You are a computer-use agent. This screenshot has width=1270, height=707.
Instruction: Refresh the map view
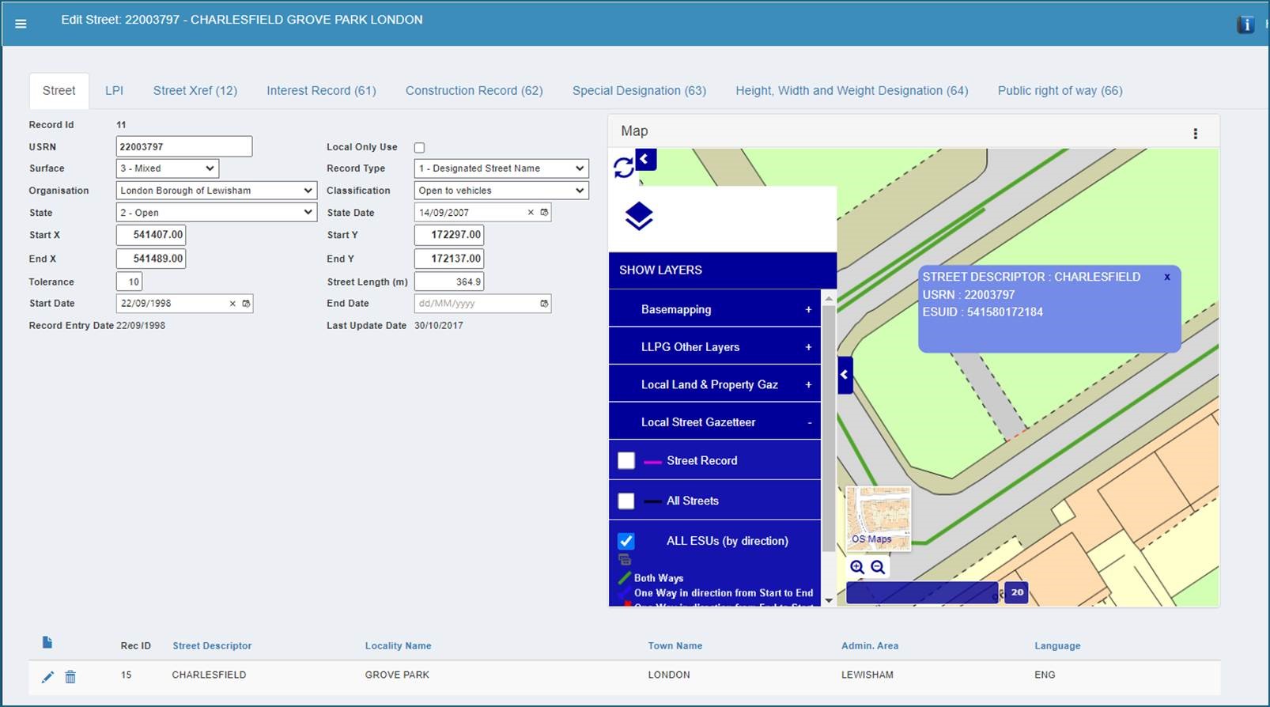click(x=623, y=168)
